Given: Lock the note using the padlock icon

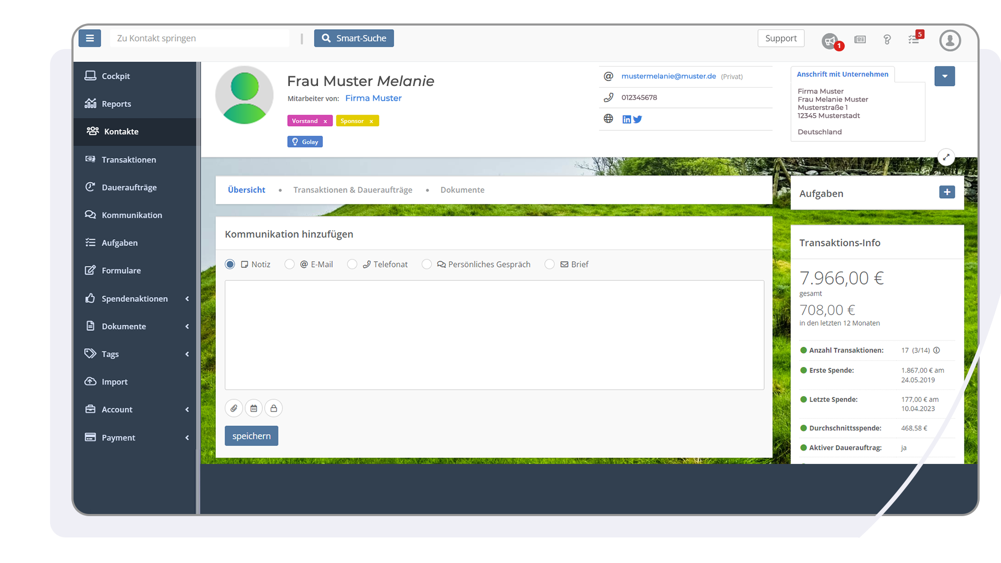Looking at the screenshot, I should pyautogui.click(x=273, y=408).
